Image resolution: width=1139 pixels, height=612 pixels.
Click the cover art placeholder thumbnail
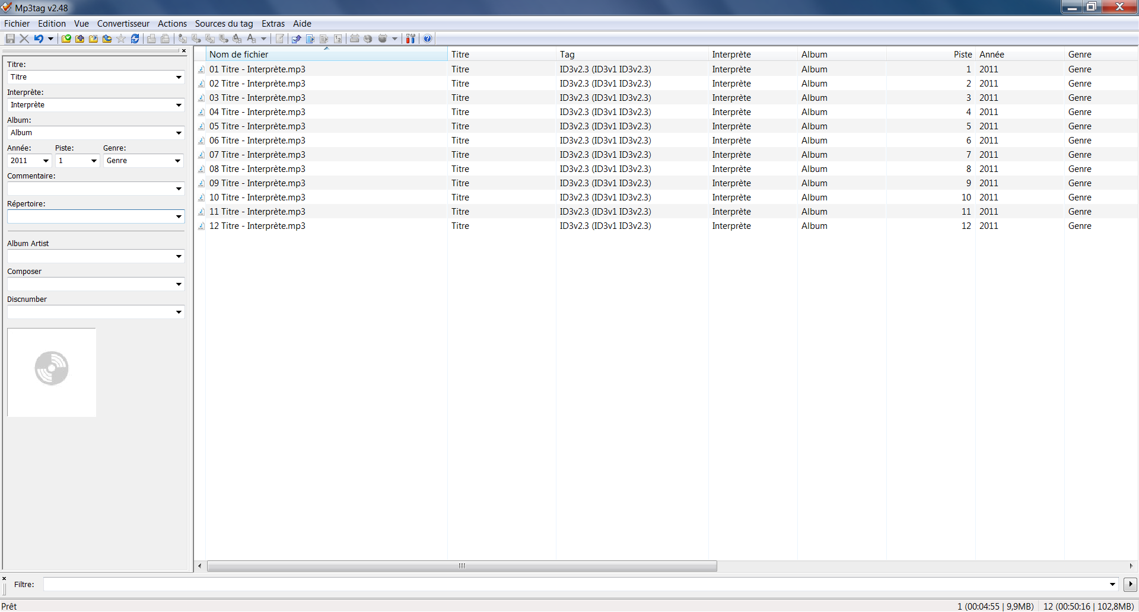coord(52,372)
